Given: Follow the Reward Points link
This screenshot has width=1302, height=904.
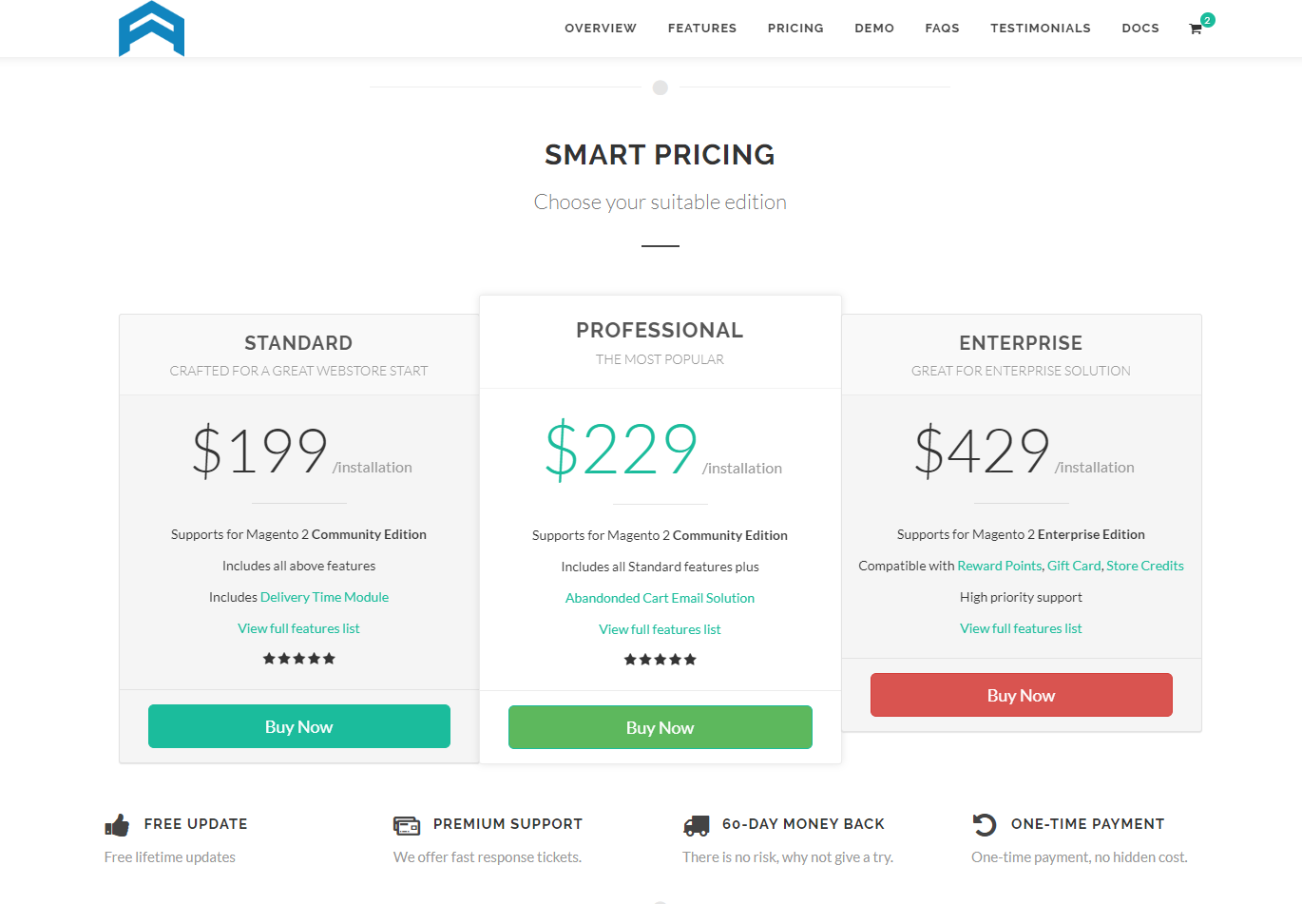Looking at the screenshot, I should pyautogui.click(x=1000, y=566).
